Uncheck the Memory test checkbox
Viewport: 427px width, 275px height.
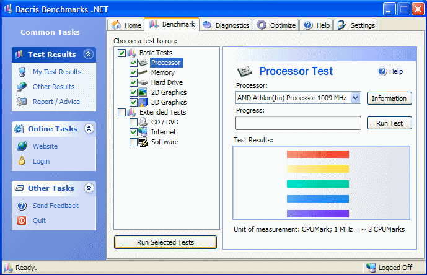pos(133,72)
